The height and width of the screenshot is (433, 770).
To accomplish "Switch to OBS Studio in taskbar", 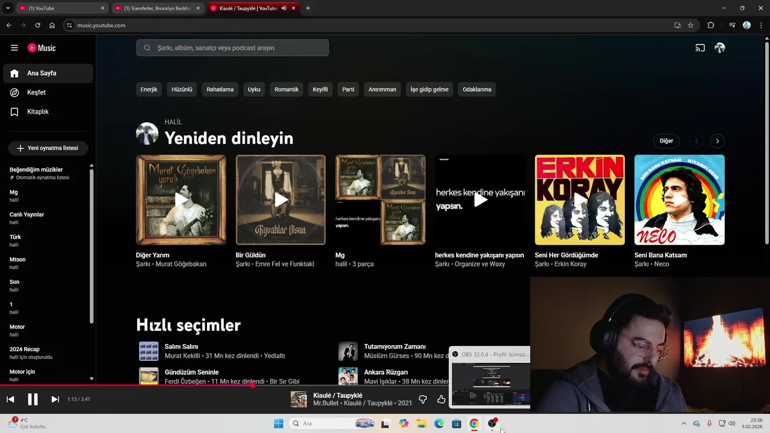I will [x=492, y=423].
